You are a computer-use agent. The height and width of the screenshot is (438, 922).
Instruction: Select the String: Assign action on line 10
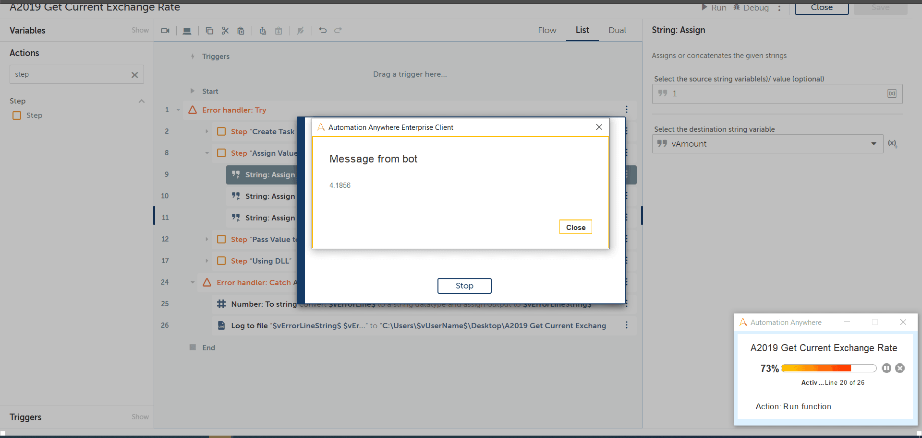tap(263, 196)
